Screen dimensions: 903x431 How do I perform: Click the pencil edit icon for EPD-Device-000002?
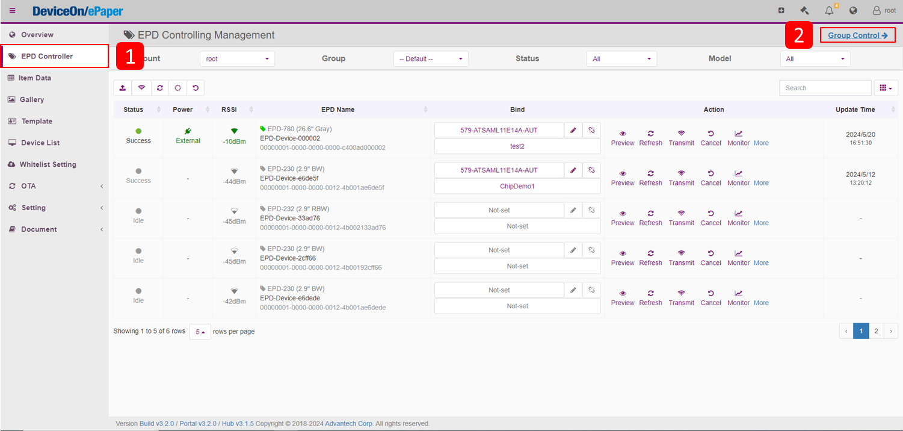click(x=573, y=130)
